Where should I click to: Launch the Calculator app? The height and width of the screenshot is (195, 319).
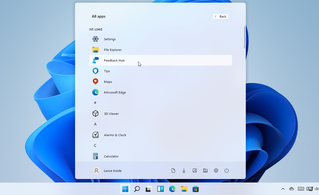tap(160, 156)
